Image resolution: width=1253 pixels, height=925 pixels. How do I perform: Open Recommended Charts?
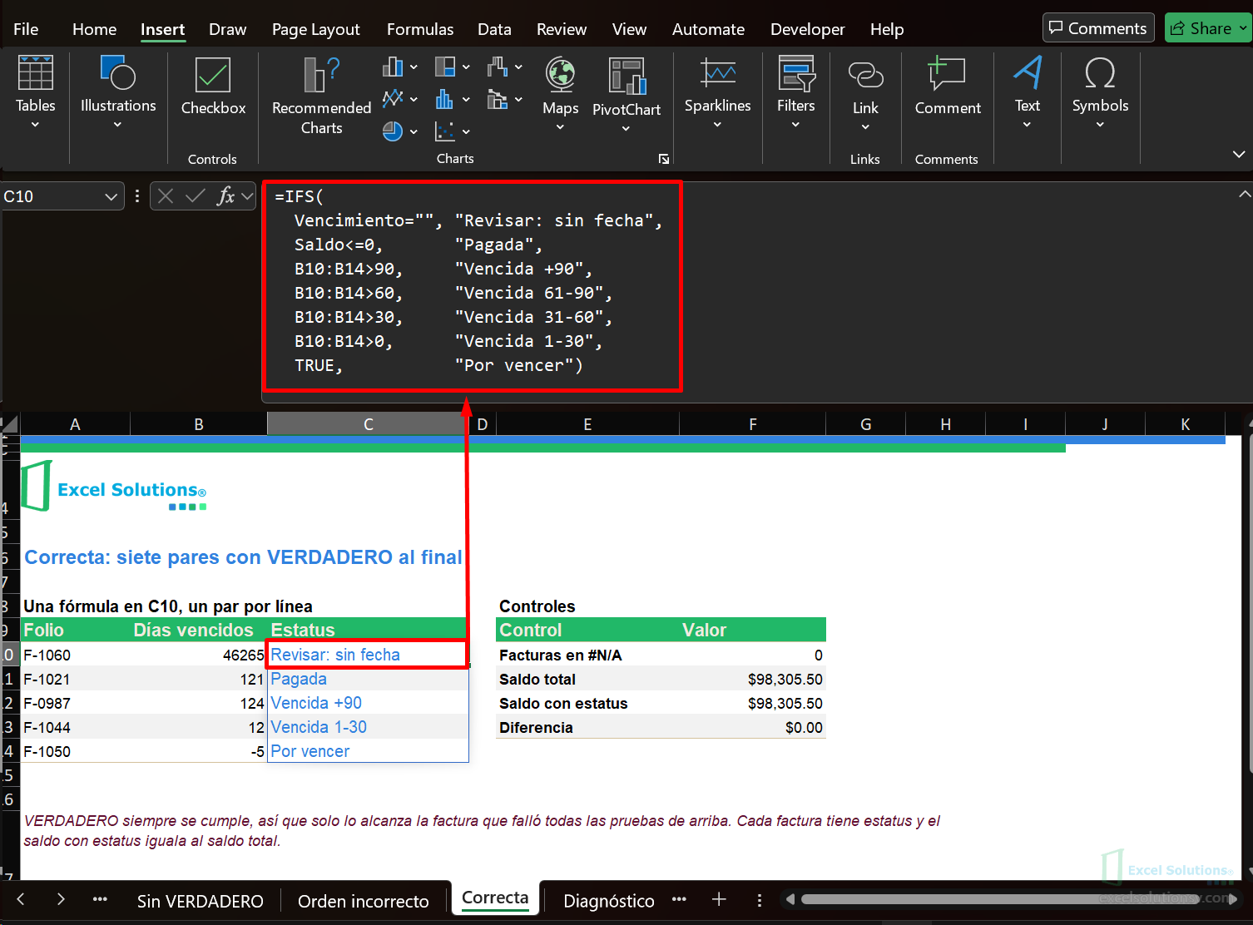[x=321, y=96]
